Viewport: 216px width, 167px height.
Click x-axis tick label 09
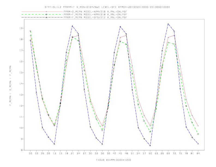coord(48,153)
